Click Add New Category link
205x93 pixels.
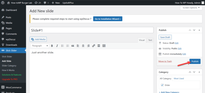[169, 92]
